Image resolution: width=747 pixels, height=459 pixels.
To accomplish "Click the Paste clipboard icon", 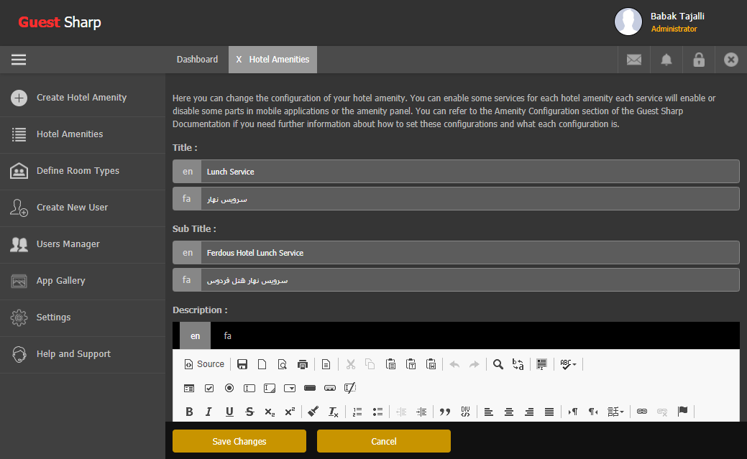I will coord(390,364).
